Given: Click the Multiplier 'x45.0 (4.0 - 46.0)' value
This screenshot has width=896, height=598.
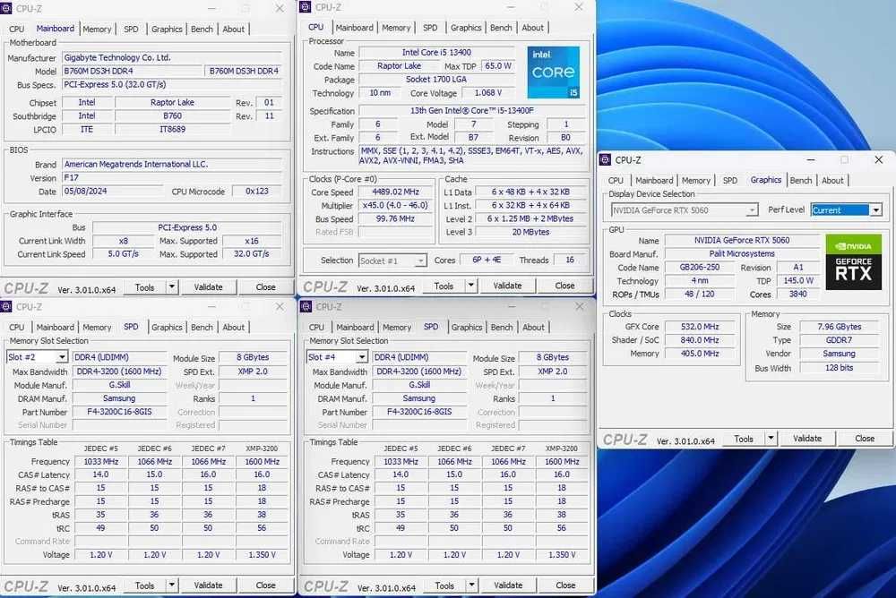Looking at the screenshot, I should pos(395,205).
